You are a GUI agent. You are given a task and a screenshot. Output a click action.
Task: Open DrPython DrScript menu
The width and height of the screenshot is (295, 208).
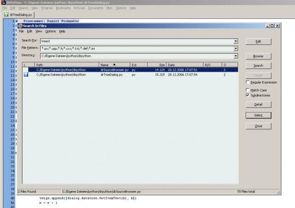coord(79,8)
